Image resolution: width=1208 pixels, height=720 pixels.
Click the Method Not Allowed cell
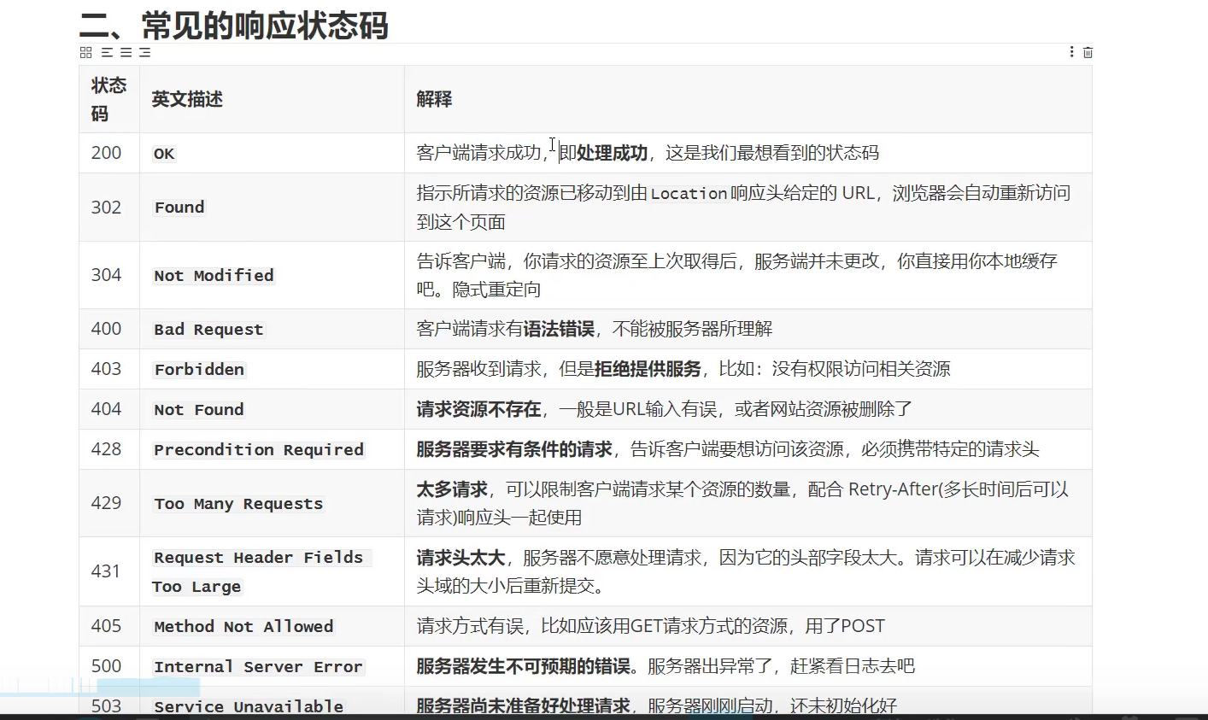[272, 626]
